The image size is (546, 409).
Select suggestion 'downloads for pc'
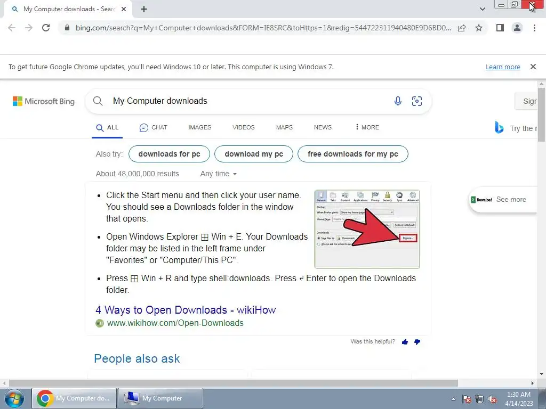(169, 154)
